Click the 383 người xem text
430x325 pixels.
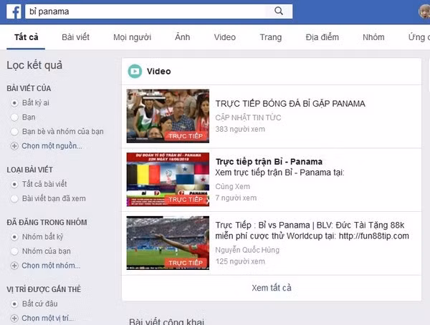pos(240,129)
